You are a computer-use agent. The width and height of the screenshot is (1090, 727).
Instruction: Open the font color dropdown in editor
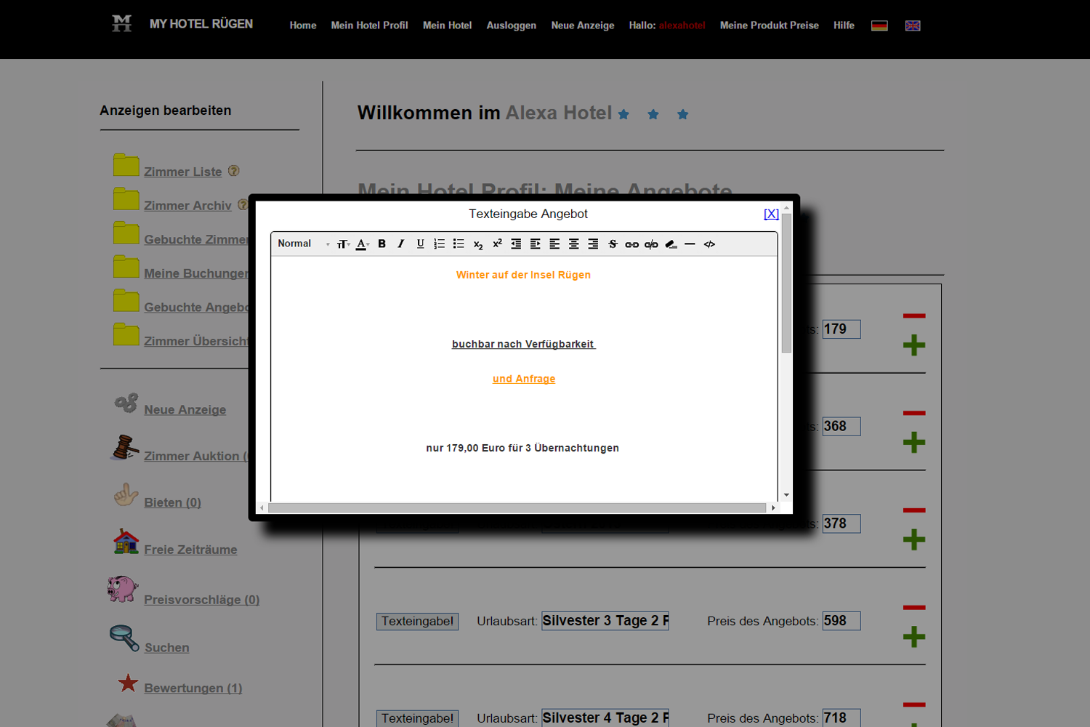[x=362, y=244]
